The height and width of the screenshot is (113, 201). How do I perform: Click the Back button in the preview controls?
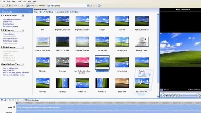(170, 95)
